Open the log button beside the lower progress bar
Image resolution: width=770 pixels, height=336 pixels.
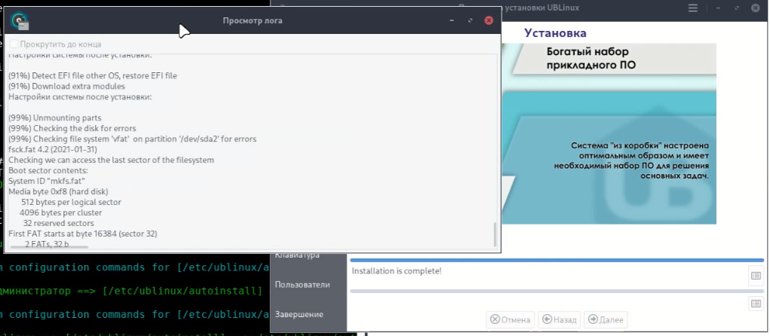click(x=756, y=304)
